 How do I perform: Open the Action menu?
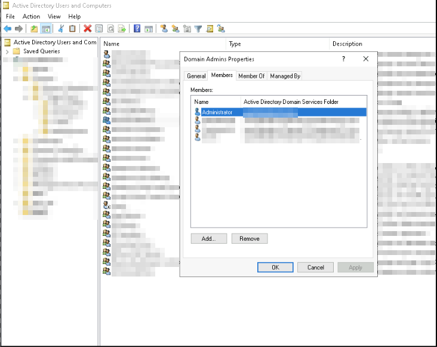(31, 17)
